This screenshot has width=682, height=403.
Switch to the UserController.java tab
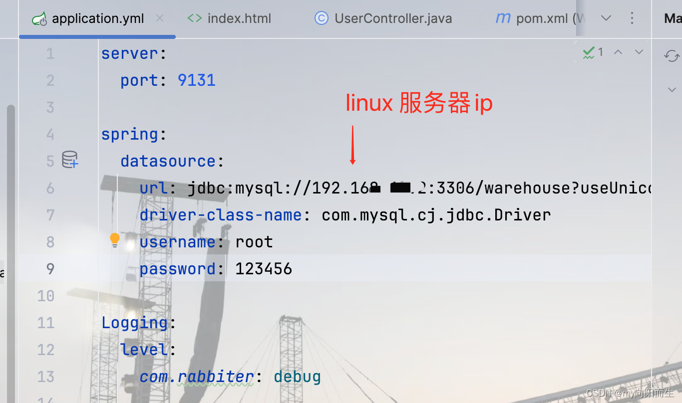393,18
